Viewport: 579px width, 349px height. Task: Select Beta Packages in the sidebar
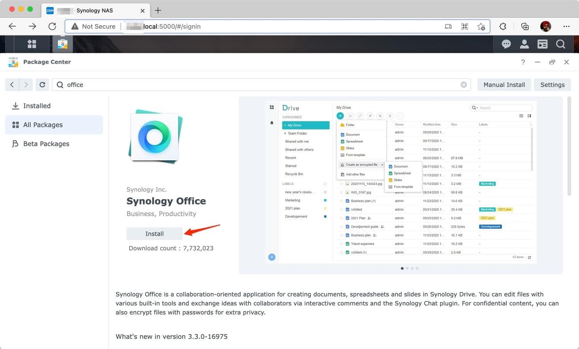point(46,144)
